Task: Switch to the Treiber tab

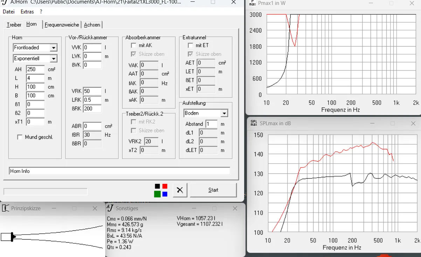Action: click(x=14, y=25)
